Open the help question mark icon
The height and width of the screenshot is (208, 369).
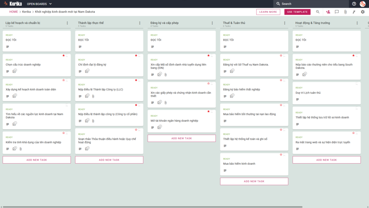pos(354,4)
